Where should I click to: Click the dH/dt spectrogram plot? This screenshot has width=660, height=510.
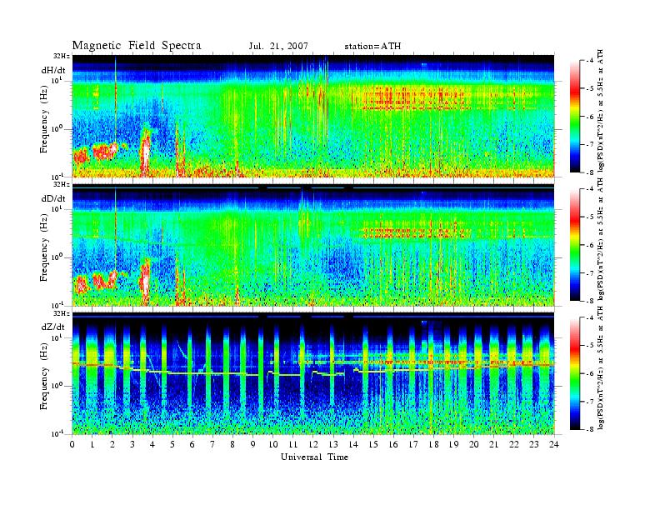[313, 116]
